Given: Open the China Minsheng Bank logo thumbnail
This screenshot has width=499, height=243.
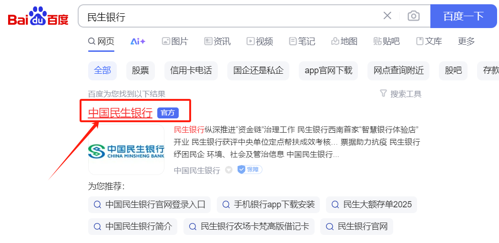Looking at the screenshot, I should point(126,150).
